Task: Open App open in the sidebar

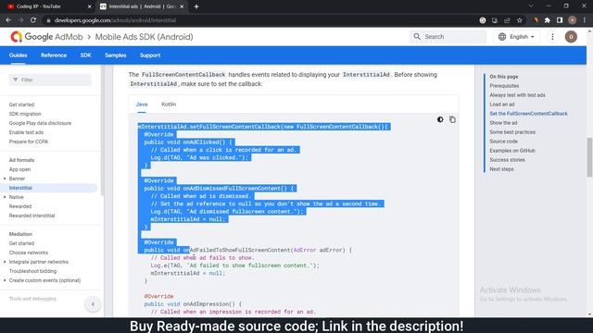Action: click(x=19, y=169)
